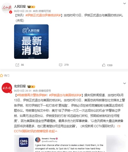The image size is (128, 152).
Task: Expand options chevron on Beijing Daily post
Action: [x=124, y=83]
